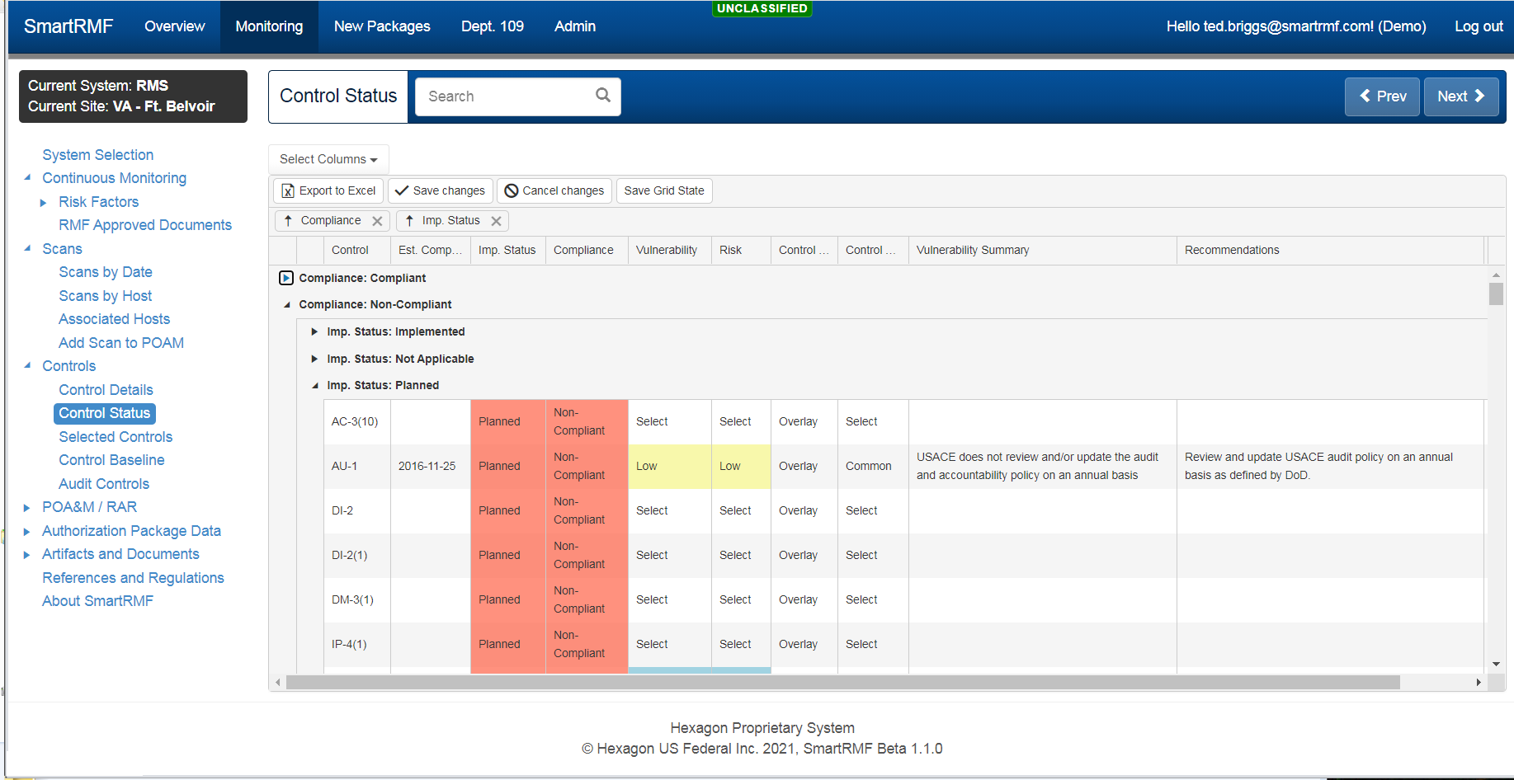Open the Control Baseline link

(111, 460)
